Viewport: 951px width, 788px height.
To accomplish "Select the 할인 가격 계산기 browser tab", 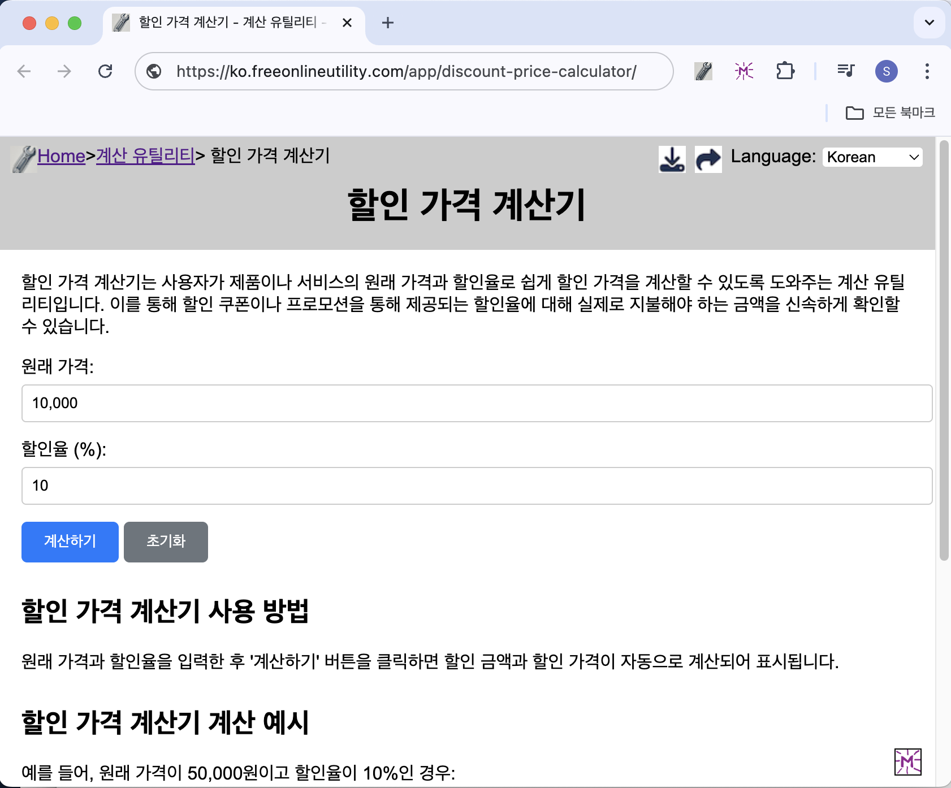I will (x=226, y=23).
